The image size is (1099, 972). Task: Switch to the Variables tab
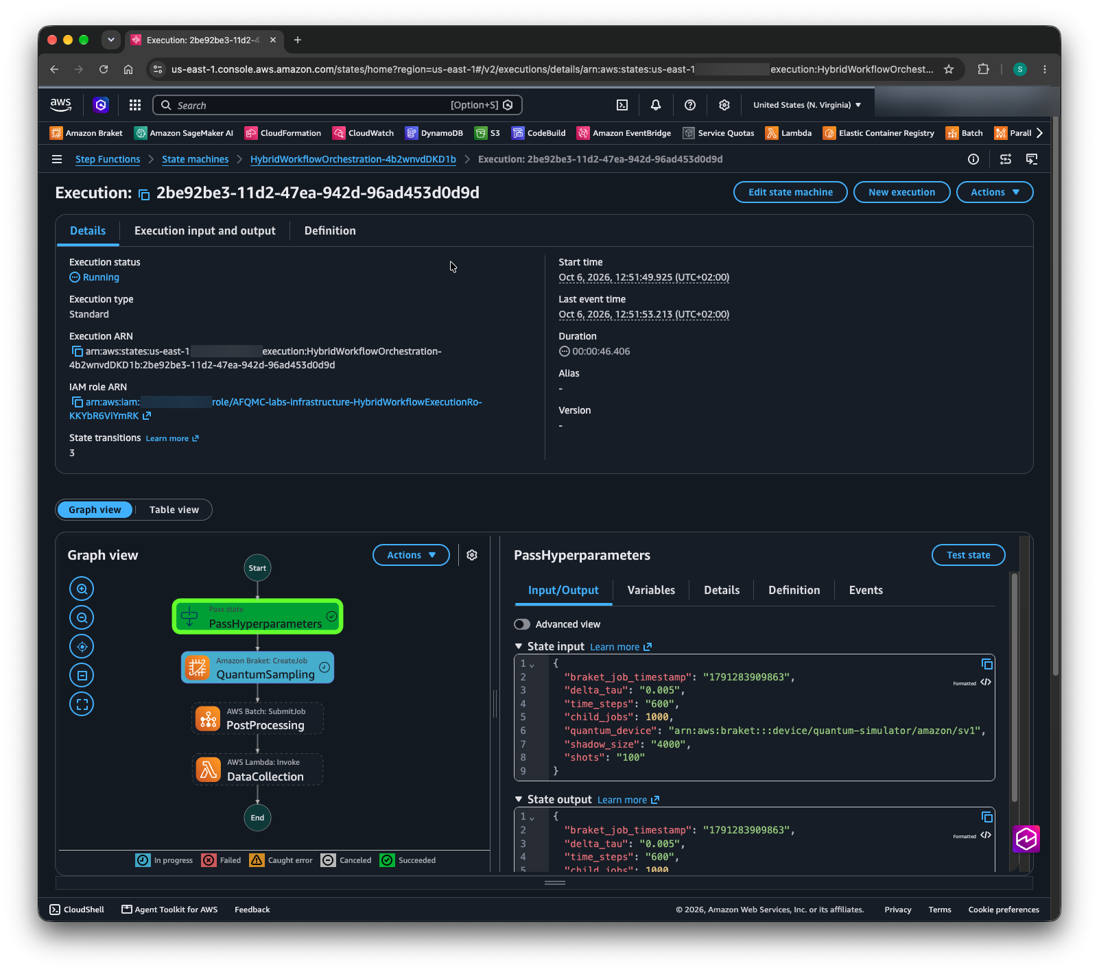651,590
